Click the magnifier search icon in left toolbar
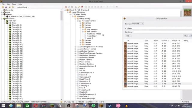Image resolution: width=192 pixels, height=108 pixels. 13,7
